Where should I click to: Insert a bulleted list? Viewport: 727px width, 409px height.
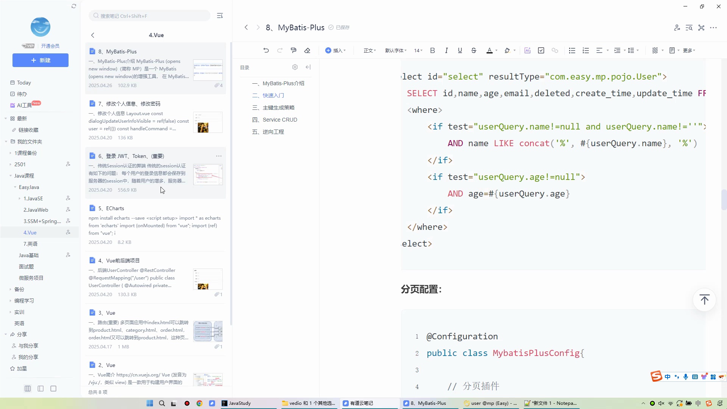tap(572, 50)
